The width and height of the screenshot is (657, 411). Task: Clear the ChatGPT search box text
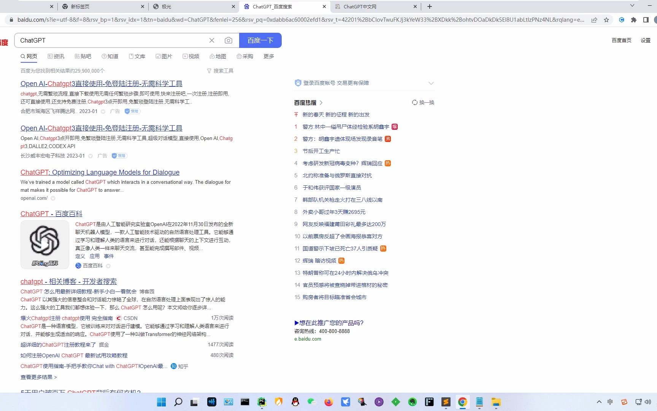pos(212,40)
